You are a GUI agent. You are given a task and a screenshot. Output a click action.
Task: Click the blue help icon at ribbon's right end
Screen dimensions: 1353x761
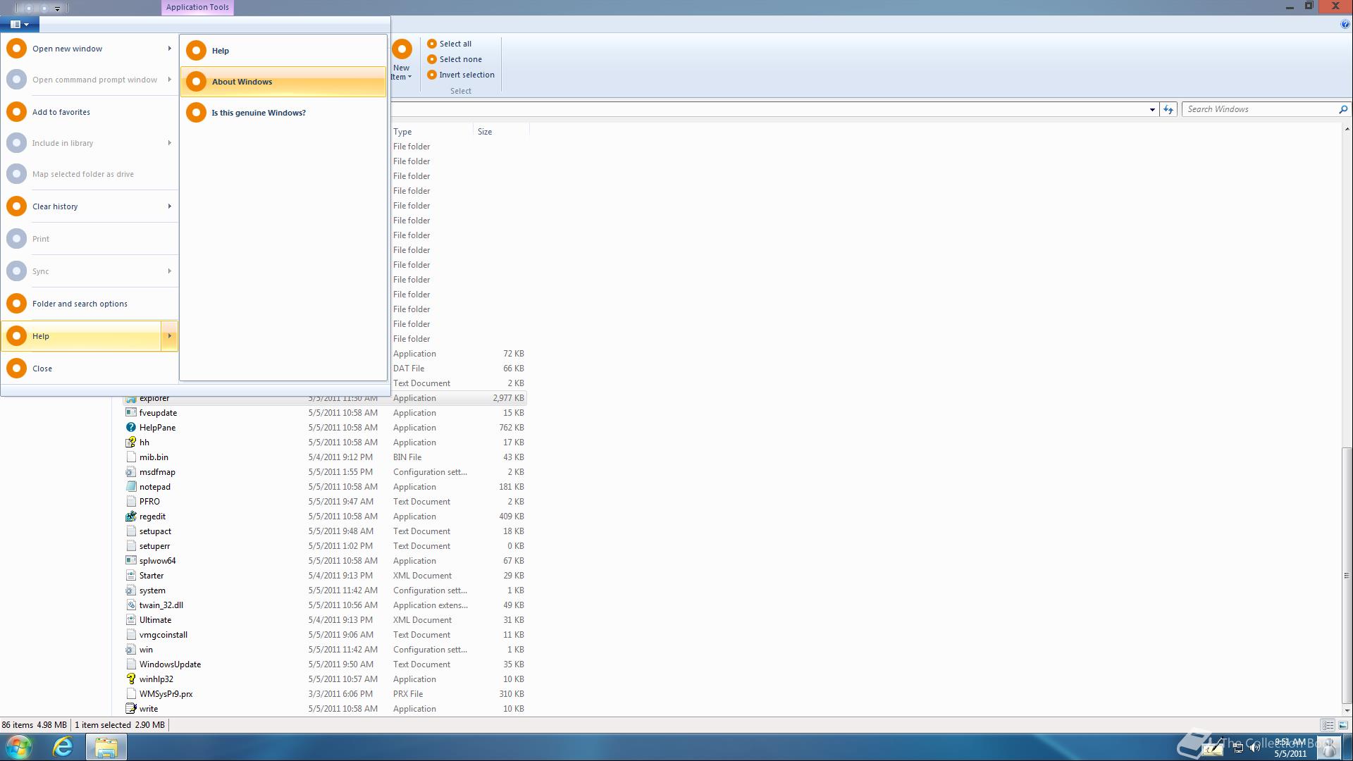coord(1345,25)
